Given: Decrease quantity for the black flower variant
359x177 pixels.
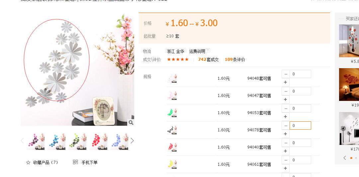Looking at the screenshot, I should 286,126.
